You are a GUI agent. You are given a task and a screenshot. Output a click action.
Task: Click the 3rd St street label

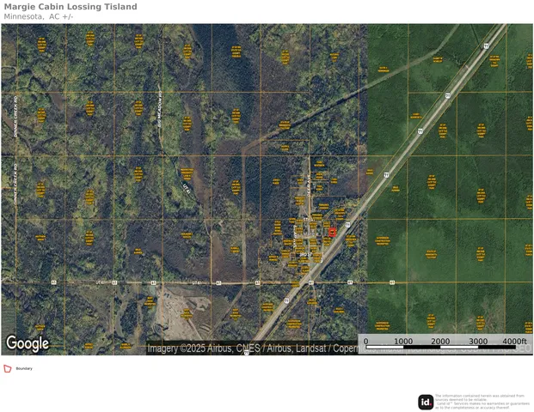304,254
